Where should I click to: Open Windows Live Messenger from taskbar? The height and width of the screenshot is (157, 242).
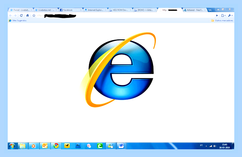[x=110, y=146]
